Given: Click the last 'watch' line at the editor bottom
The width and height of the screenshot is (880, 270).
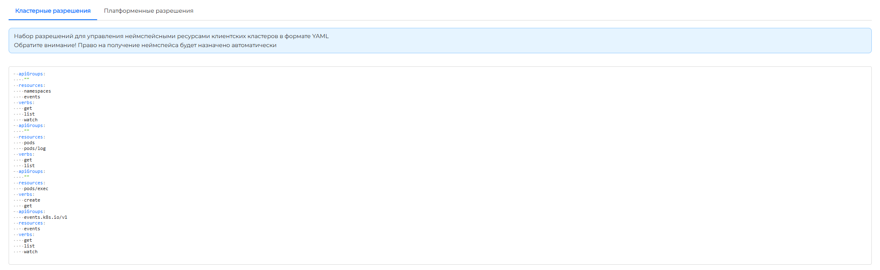Looking at the screenshot, I should tap(31, 252).
